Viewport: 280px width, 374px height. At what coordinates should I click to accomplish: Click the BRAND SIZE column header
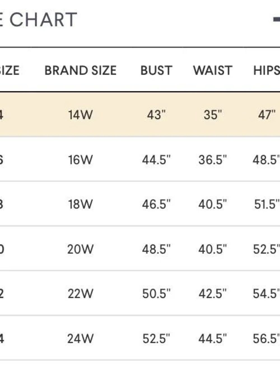coord(80,70)
